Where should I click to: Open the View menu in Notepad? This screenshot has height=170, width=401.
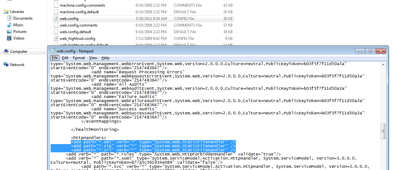pyautogui.click(x=93, y=58)
